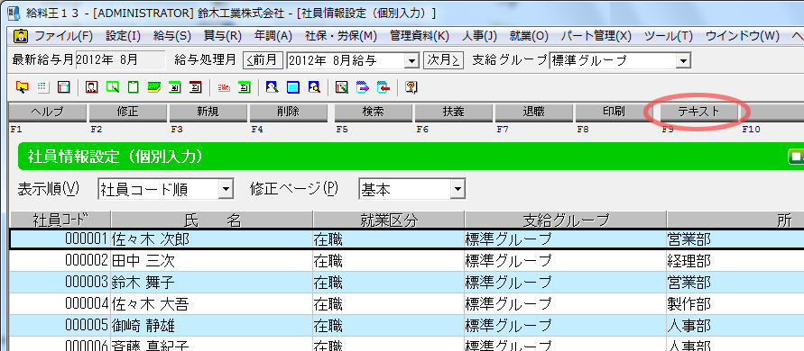The image size is (804, 351).
Task: Click the 最新給与月 field showing 2012年 8月
Action: [x=121, y=60]
